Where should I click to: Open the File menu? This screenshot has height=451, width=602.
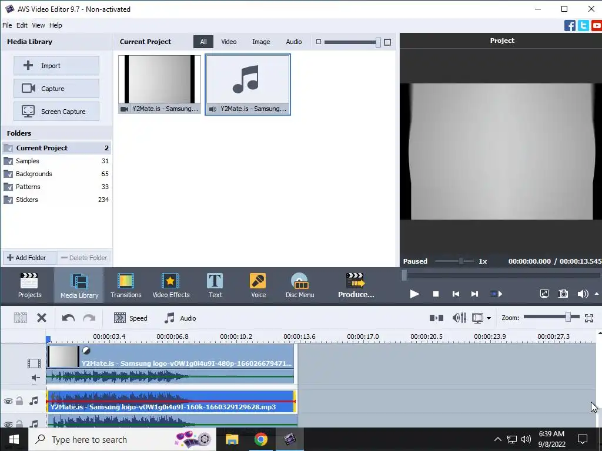[7, 25]
